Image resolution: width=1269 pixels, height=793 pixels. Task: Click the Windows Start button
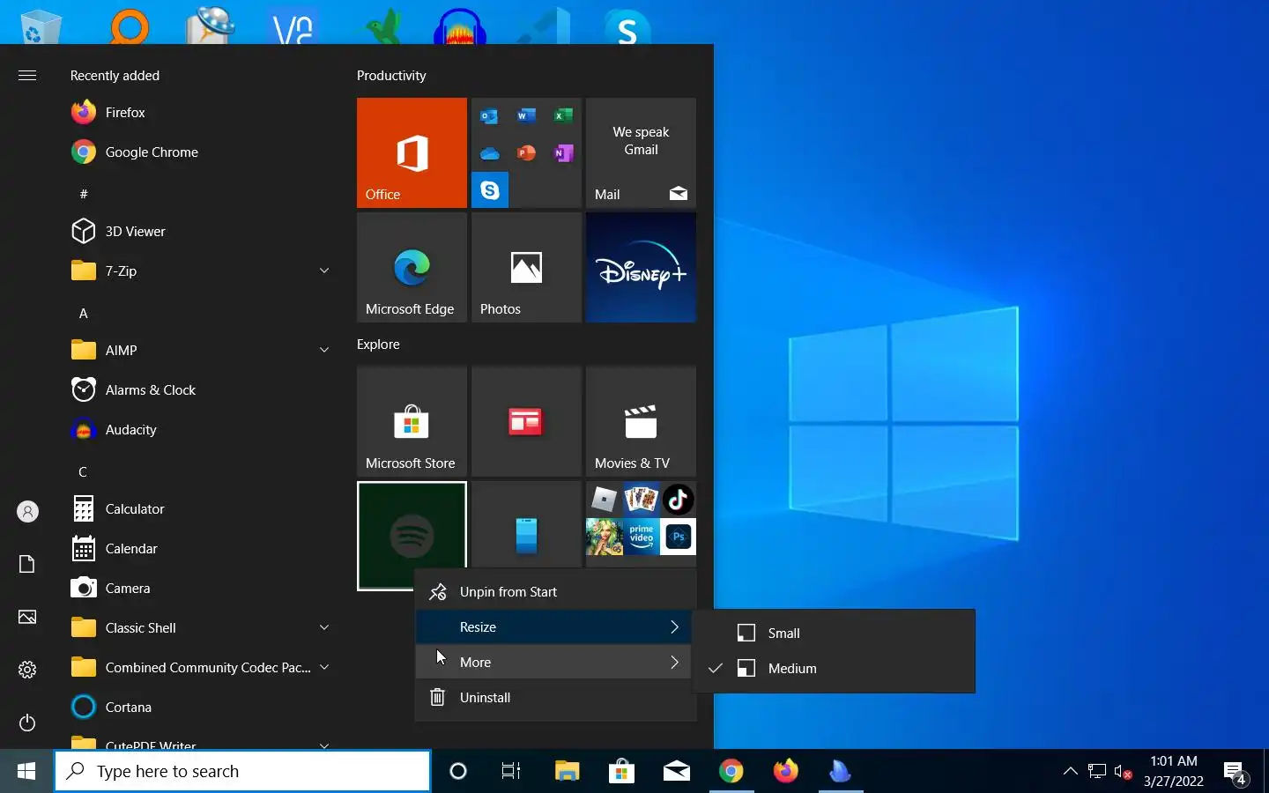[26, 771]
